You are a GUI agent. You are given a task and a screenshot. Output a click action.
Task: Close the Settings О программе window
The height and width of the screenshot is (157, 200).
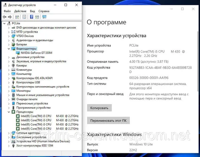(193, 9)
